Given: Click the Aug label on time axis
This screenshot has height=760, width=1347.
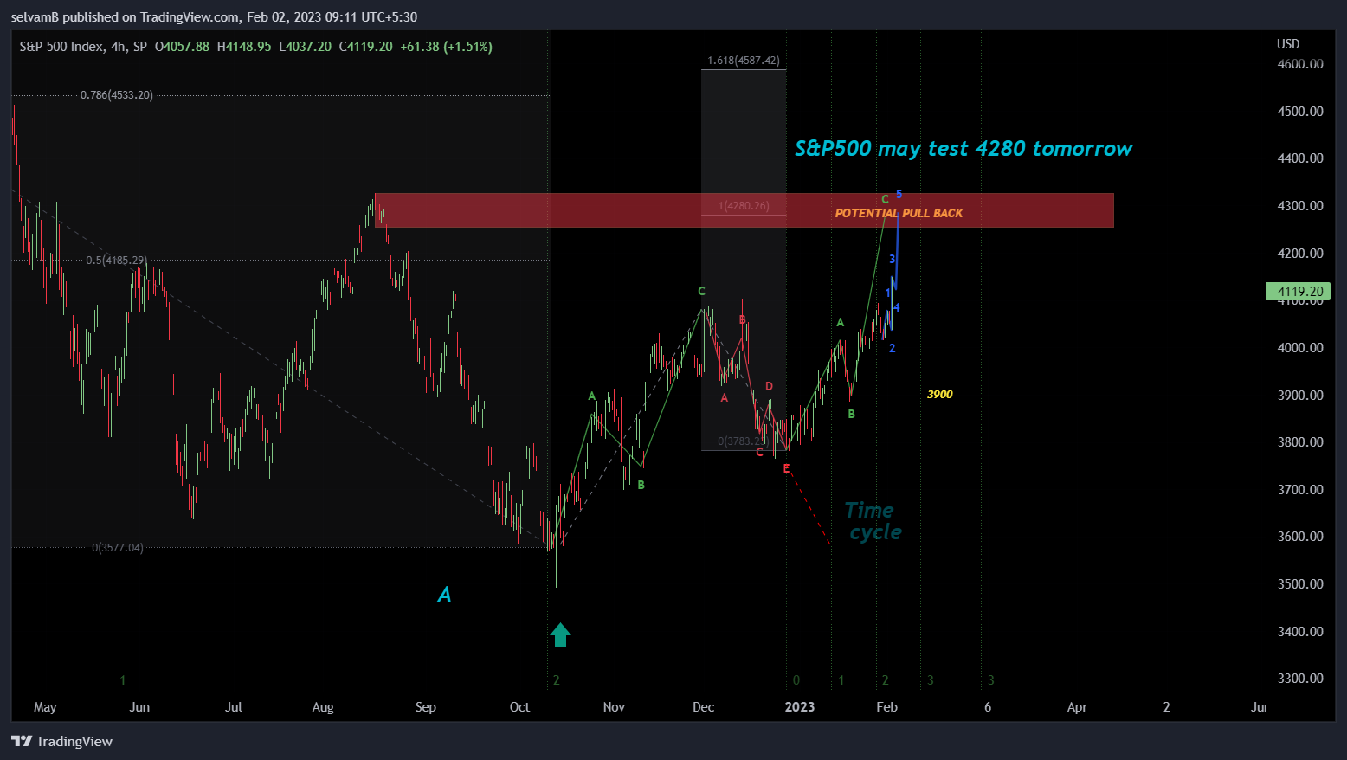Looking at the screenshot, I should pos(323,707).
